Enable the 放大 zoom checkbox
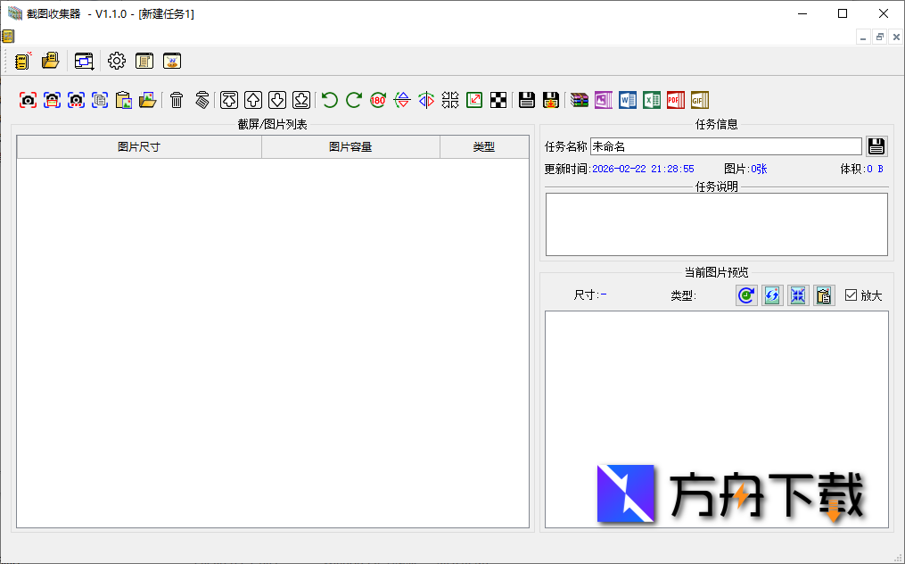This screenshot has height=564, width=905. [x=850, y=295]
